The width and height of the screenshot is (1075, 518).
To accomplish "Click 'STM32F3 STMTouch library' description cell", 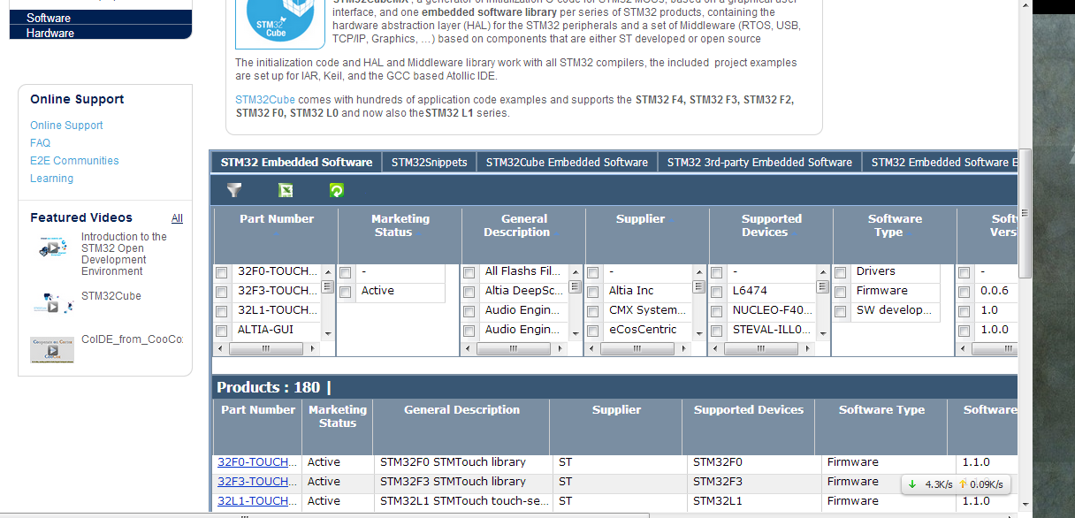I will 453,482.
